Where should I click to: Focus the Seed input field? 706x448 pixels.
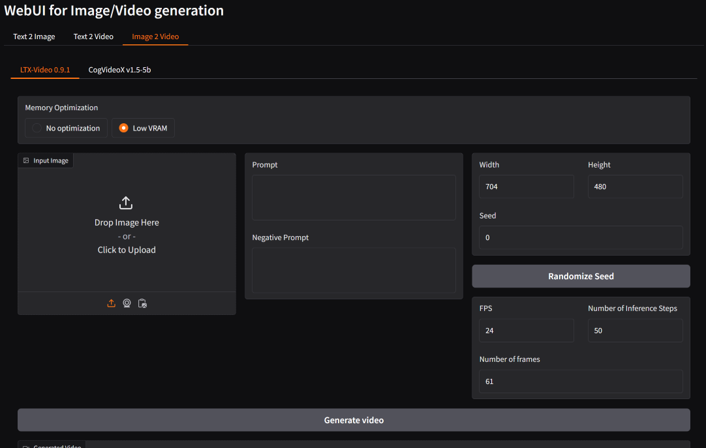[581, 237]
